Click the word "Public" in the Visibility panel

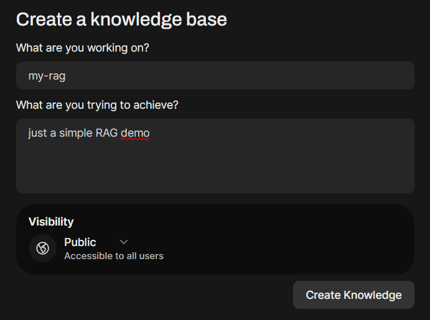(80, 242)
